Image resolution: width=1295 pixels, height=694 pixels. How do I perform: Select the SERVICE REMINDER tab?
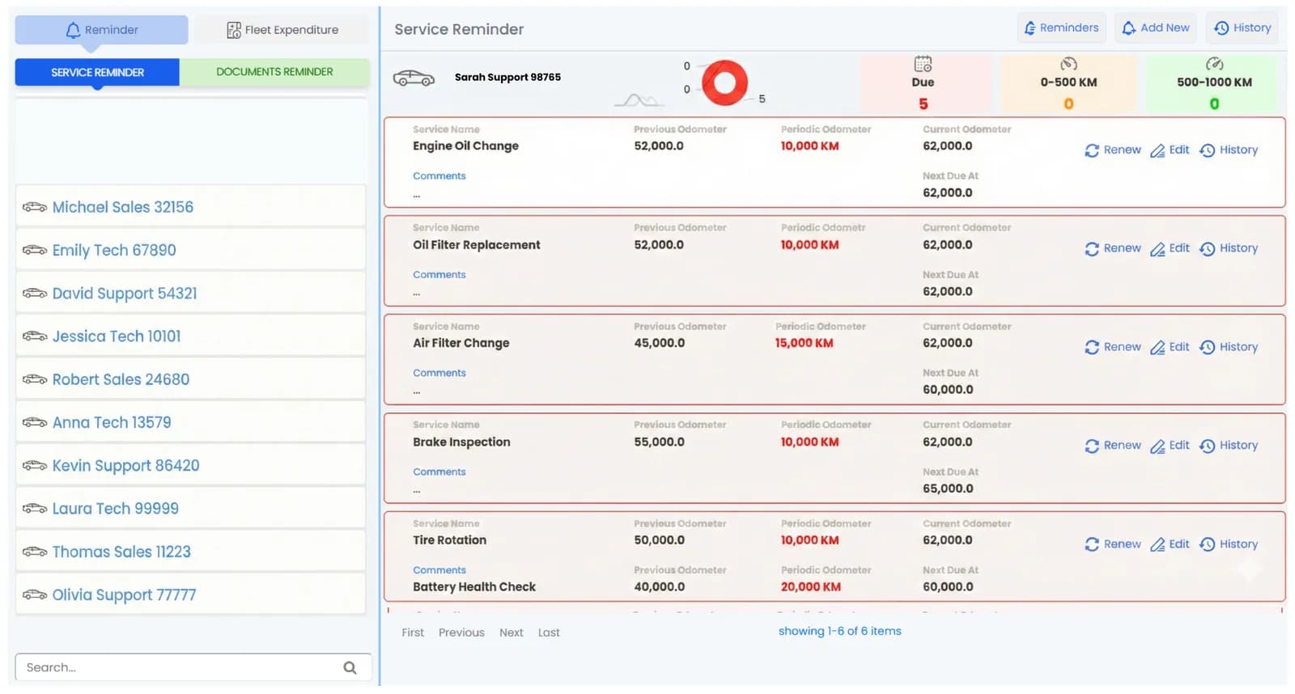tap(97, 72)
